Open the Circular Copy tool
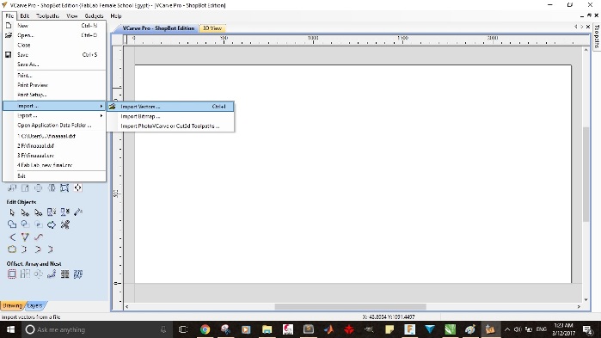 tap(39, 274)
